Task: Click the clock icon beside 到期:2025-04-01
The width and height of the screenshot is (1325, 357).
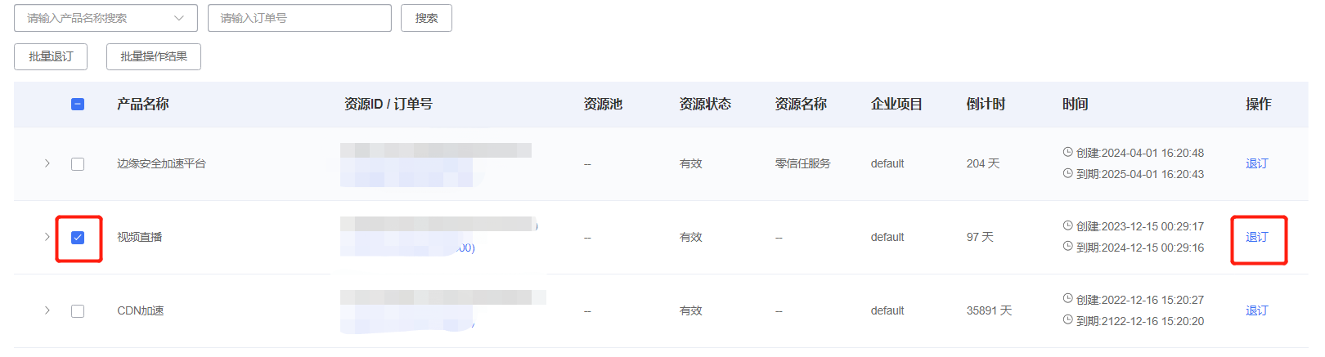Action: coord(1067,173)
